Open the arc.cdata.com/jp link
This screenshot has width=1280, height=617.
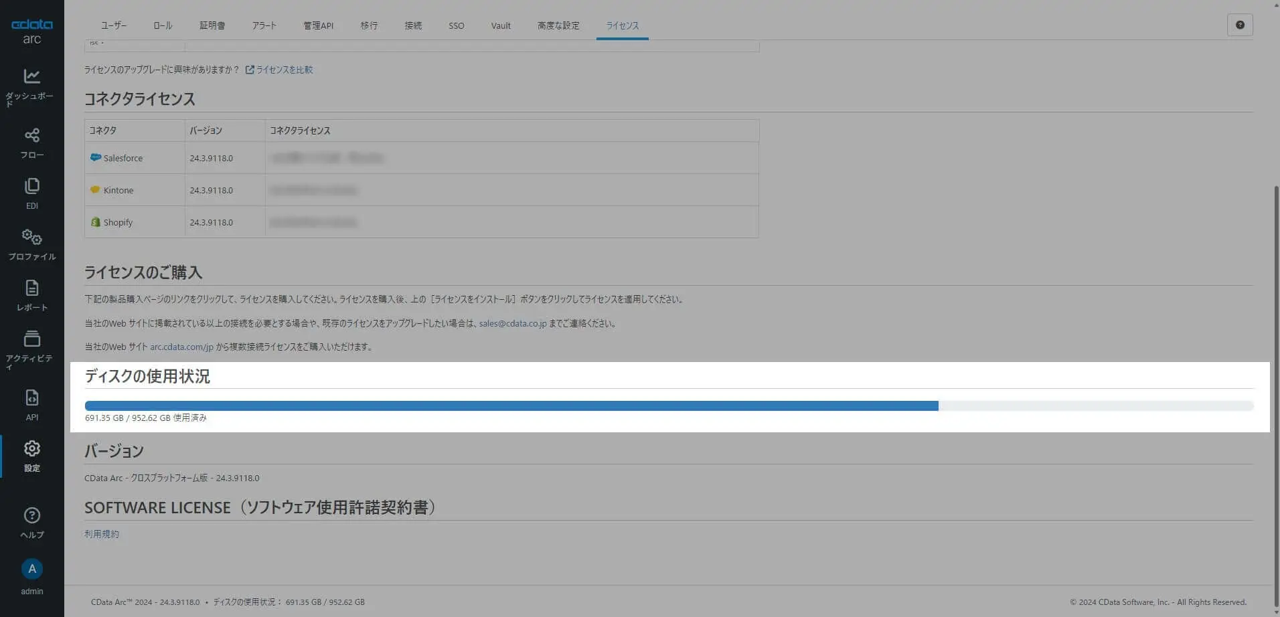point(181,347)
